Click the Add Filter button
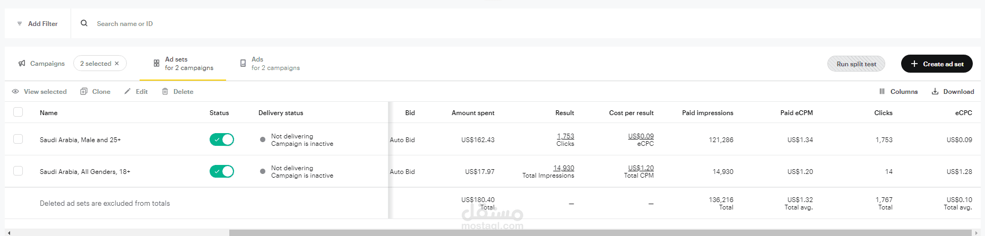 pyautogui.click(x=37, y=24)
